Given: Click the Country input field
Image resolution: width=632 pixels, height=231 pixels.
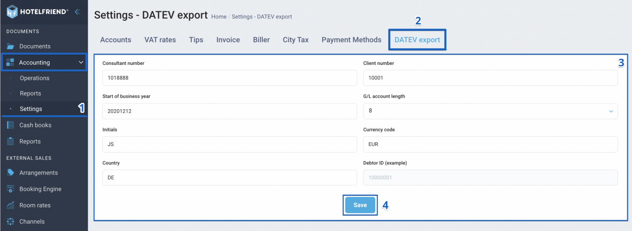Looking at the screenshot, I should 230,178.
